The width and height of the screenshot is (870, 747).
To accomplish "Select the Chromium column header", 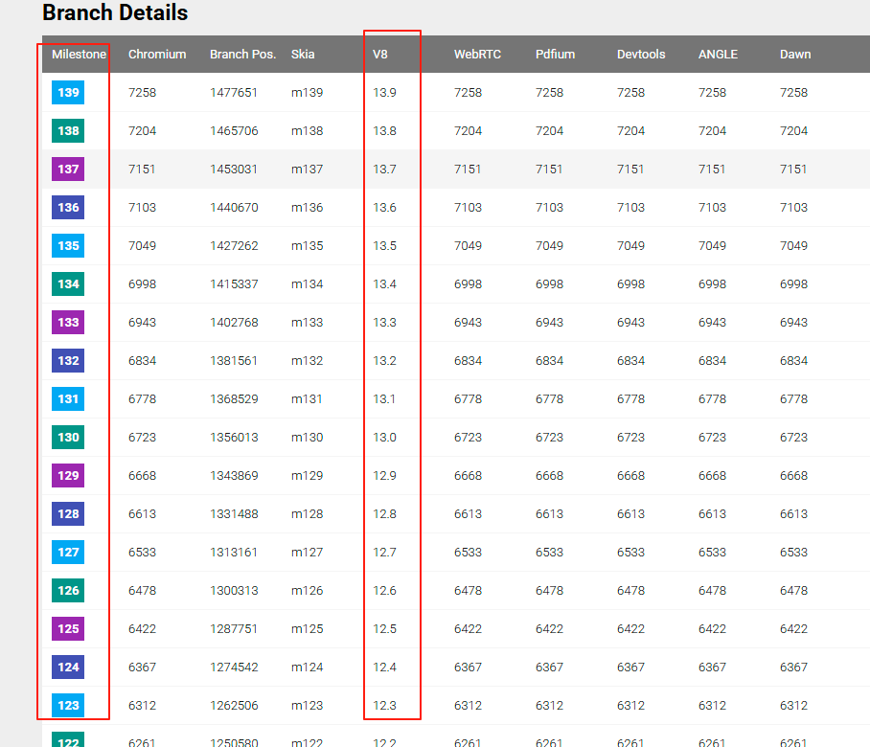I will pos(157,55).
